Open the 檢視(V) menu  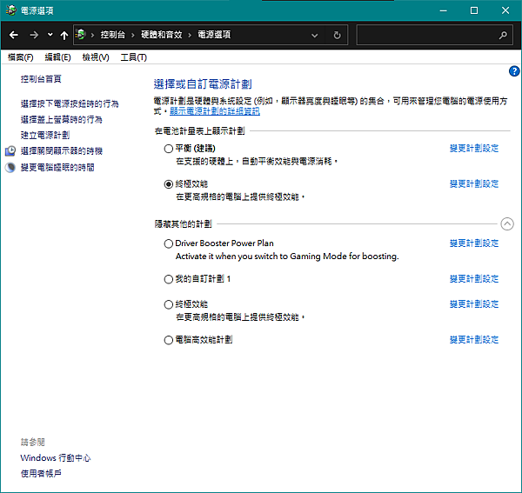96,57
